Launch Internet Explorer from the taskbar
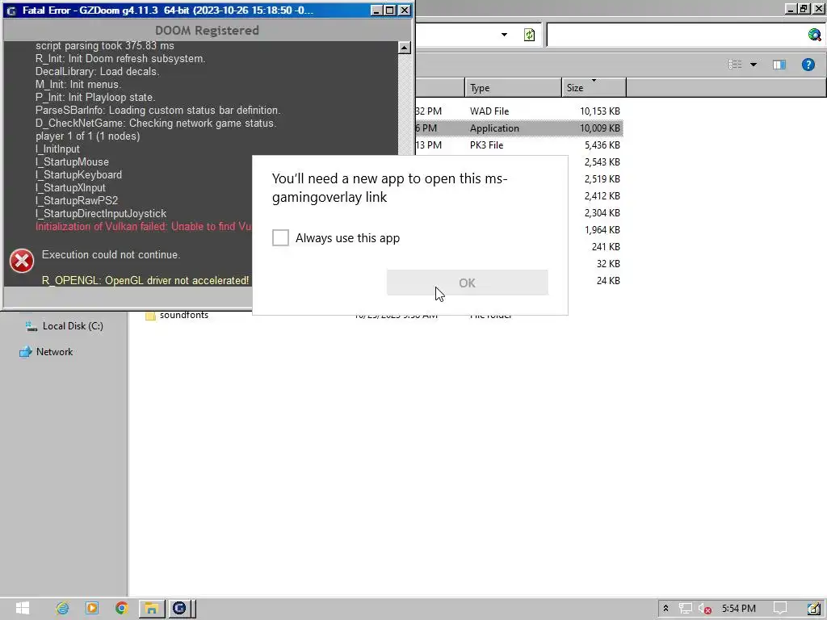 62,608
